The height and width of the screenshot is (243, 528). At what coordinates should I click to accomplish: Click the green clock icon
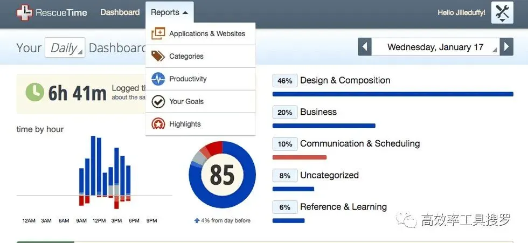[x=34, y=92]
